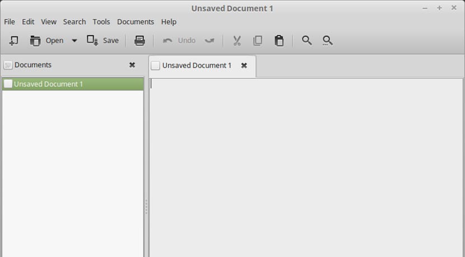Click the document icon on the tab
Viewport: 465px width, 257px height.
tap(155, 66)
